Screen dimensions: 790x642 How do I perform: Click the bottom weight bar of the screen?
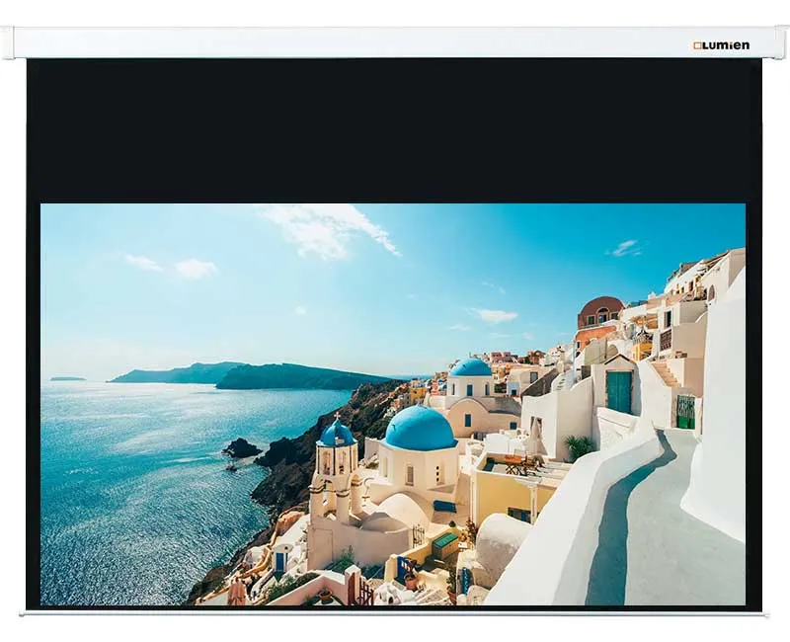395,613
